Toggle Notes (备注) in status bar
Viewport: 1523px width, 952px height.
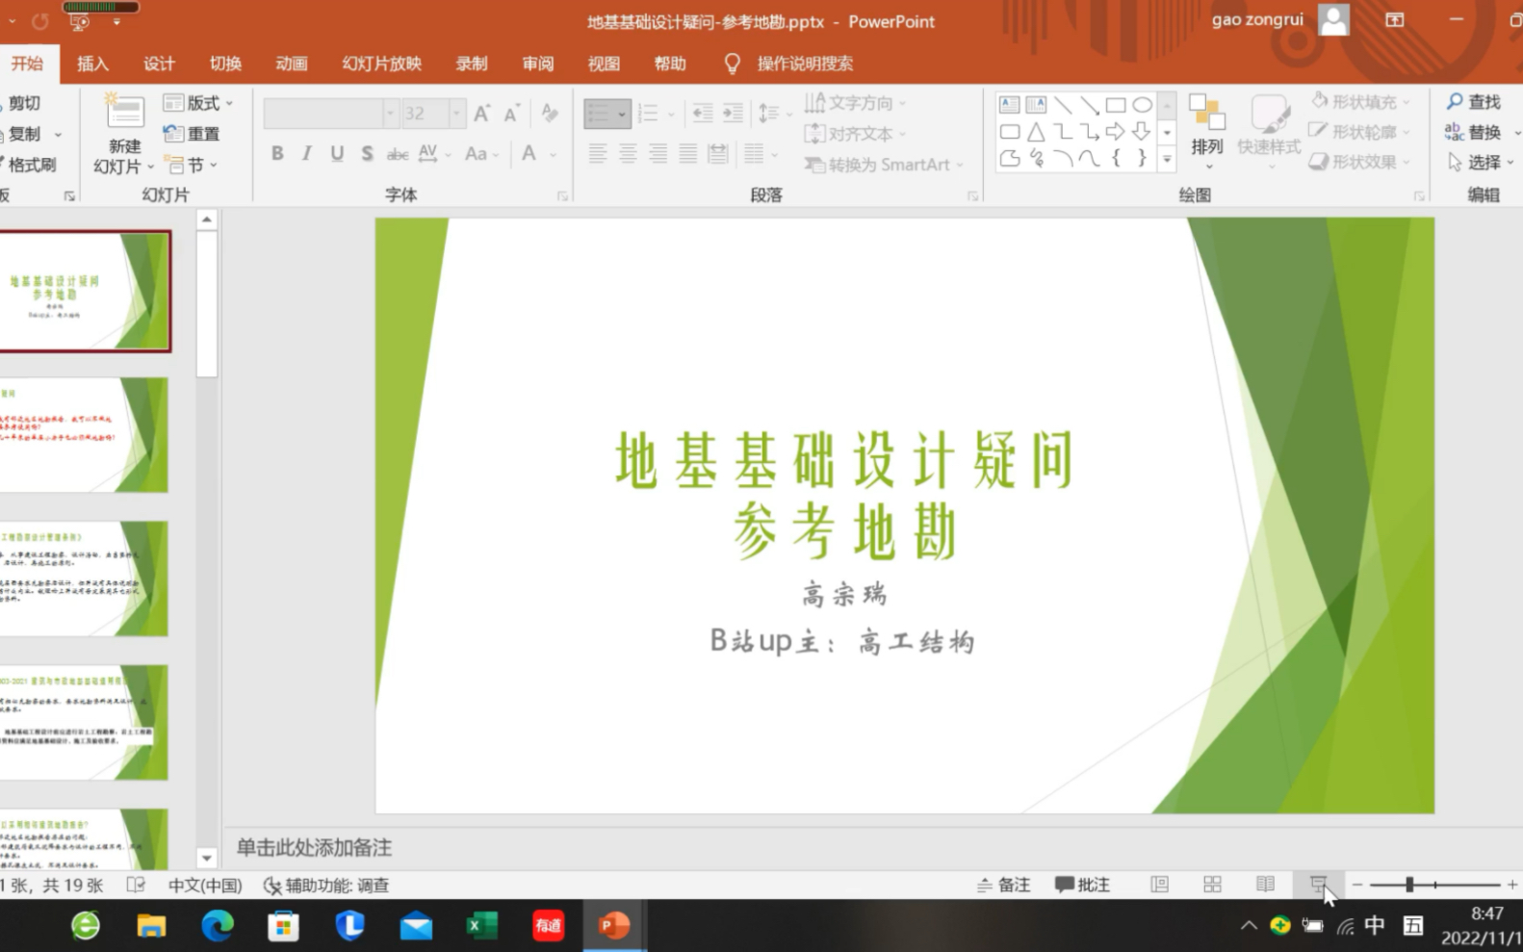coord(1003,885)
